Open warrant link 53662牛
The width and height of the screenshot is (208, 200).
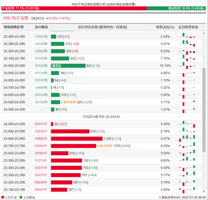(41, 139)
